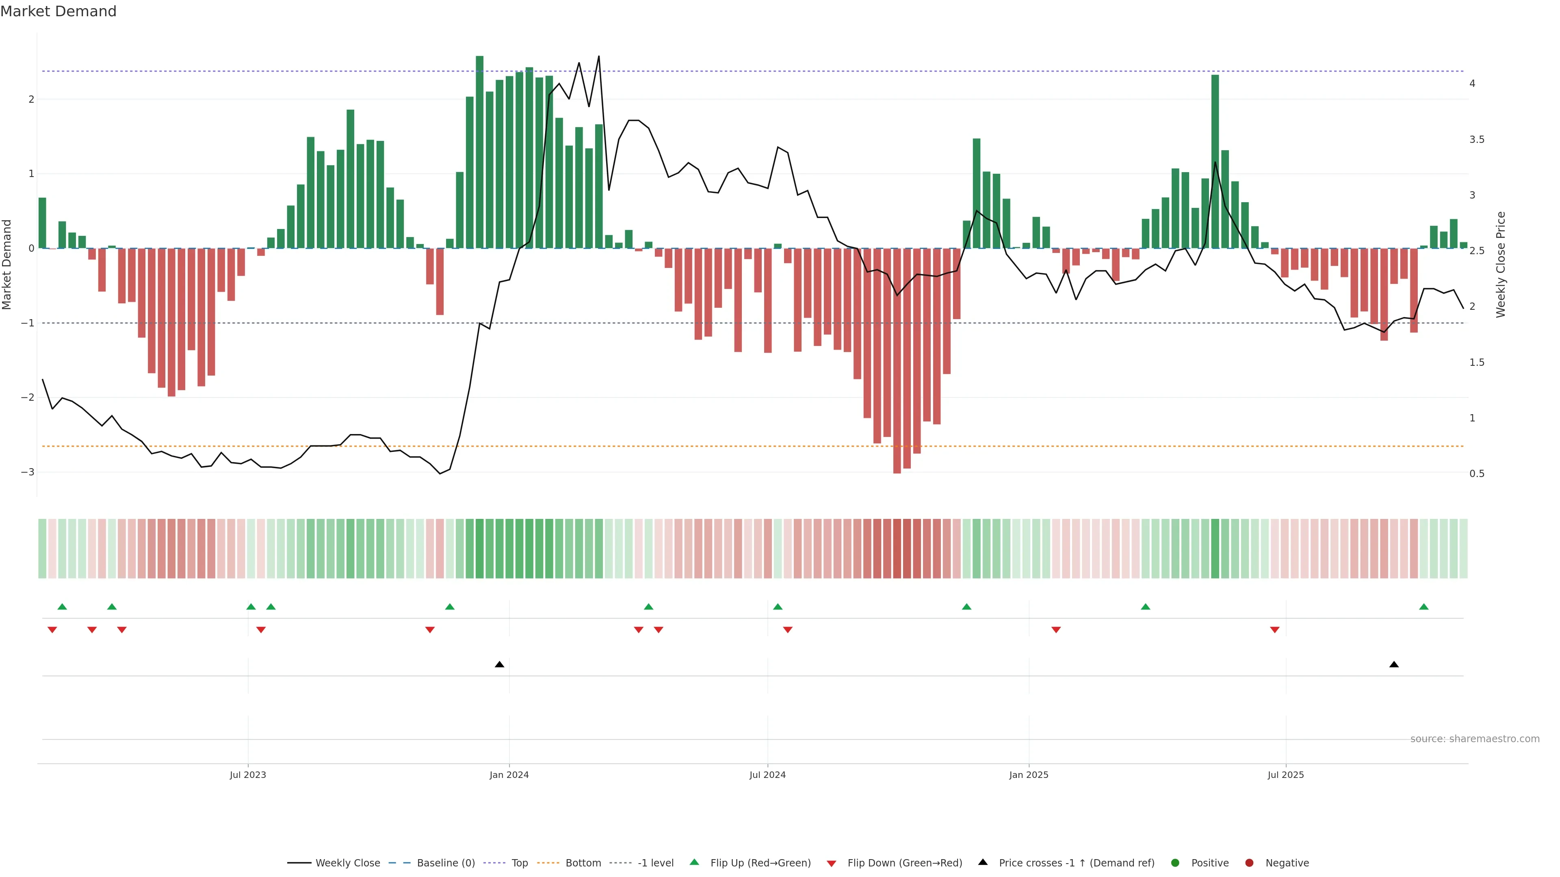Click the Jul 2025 x-axis label
1560x877 pixels.
point(1286,775)
